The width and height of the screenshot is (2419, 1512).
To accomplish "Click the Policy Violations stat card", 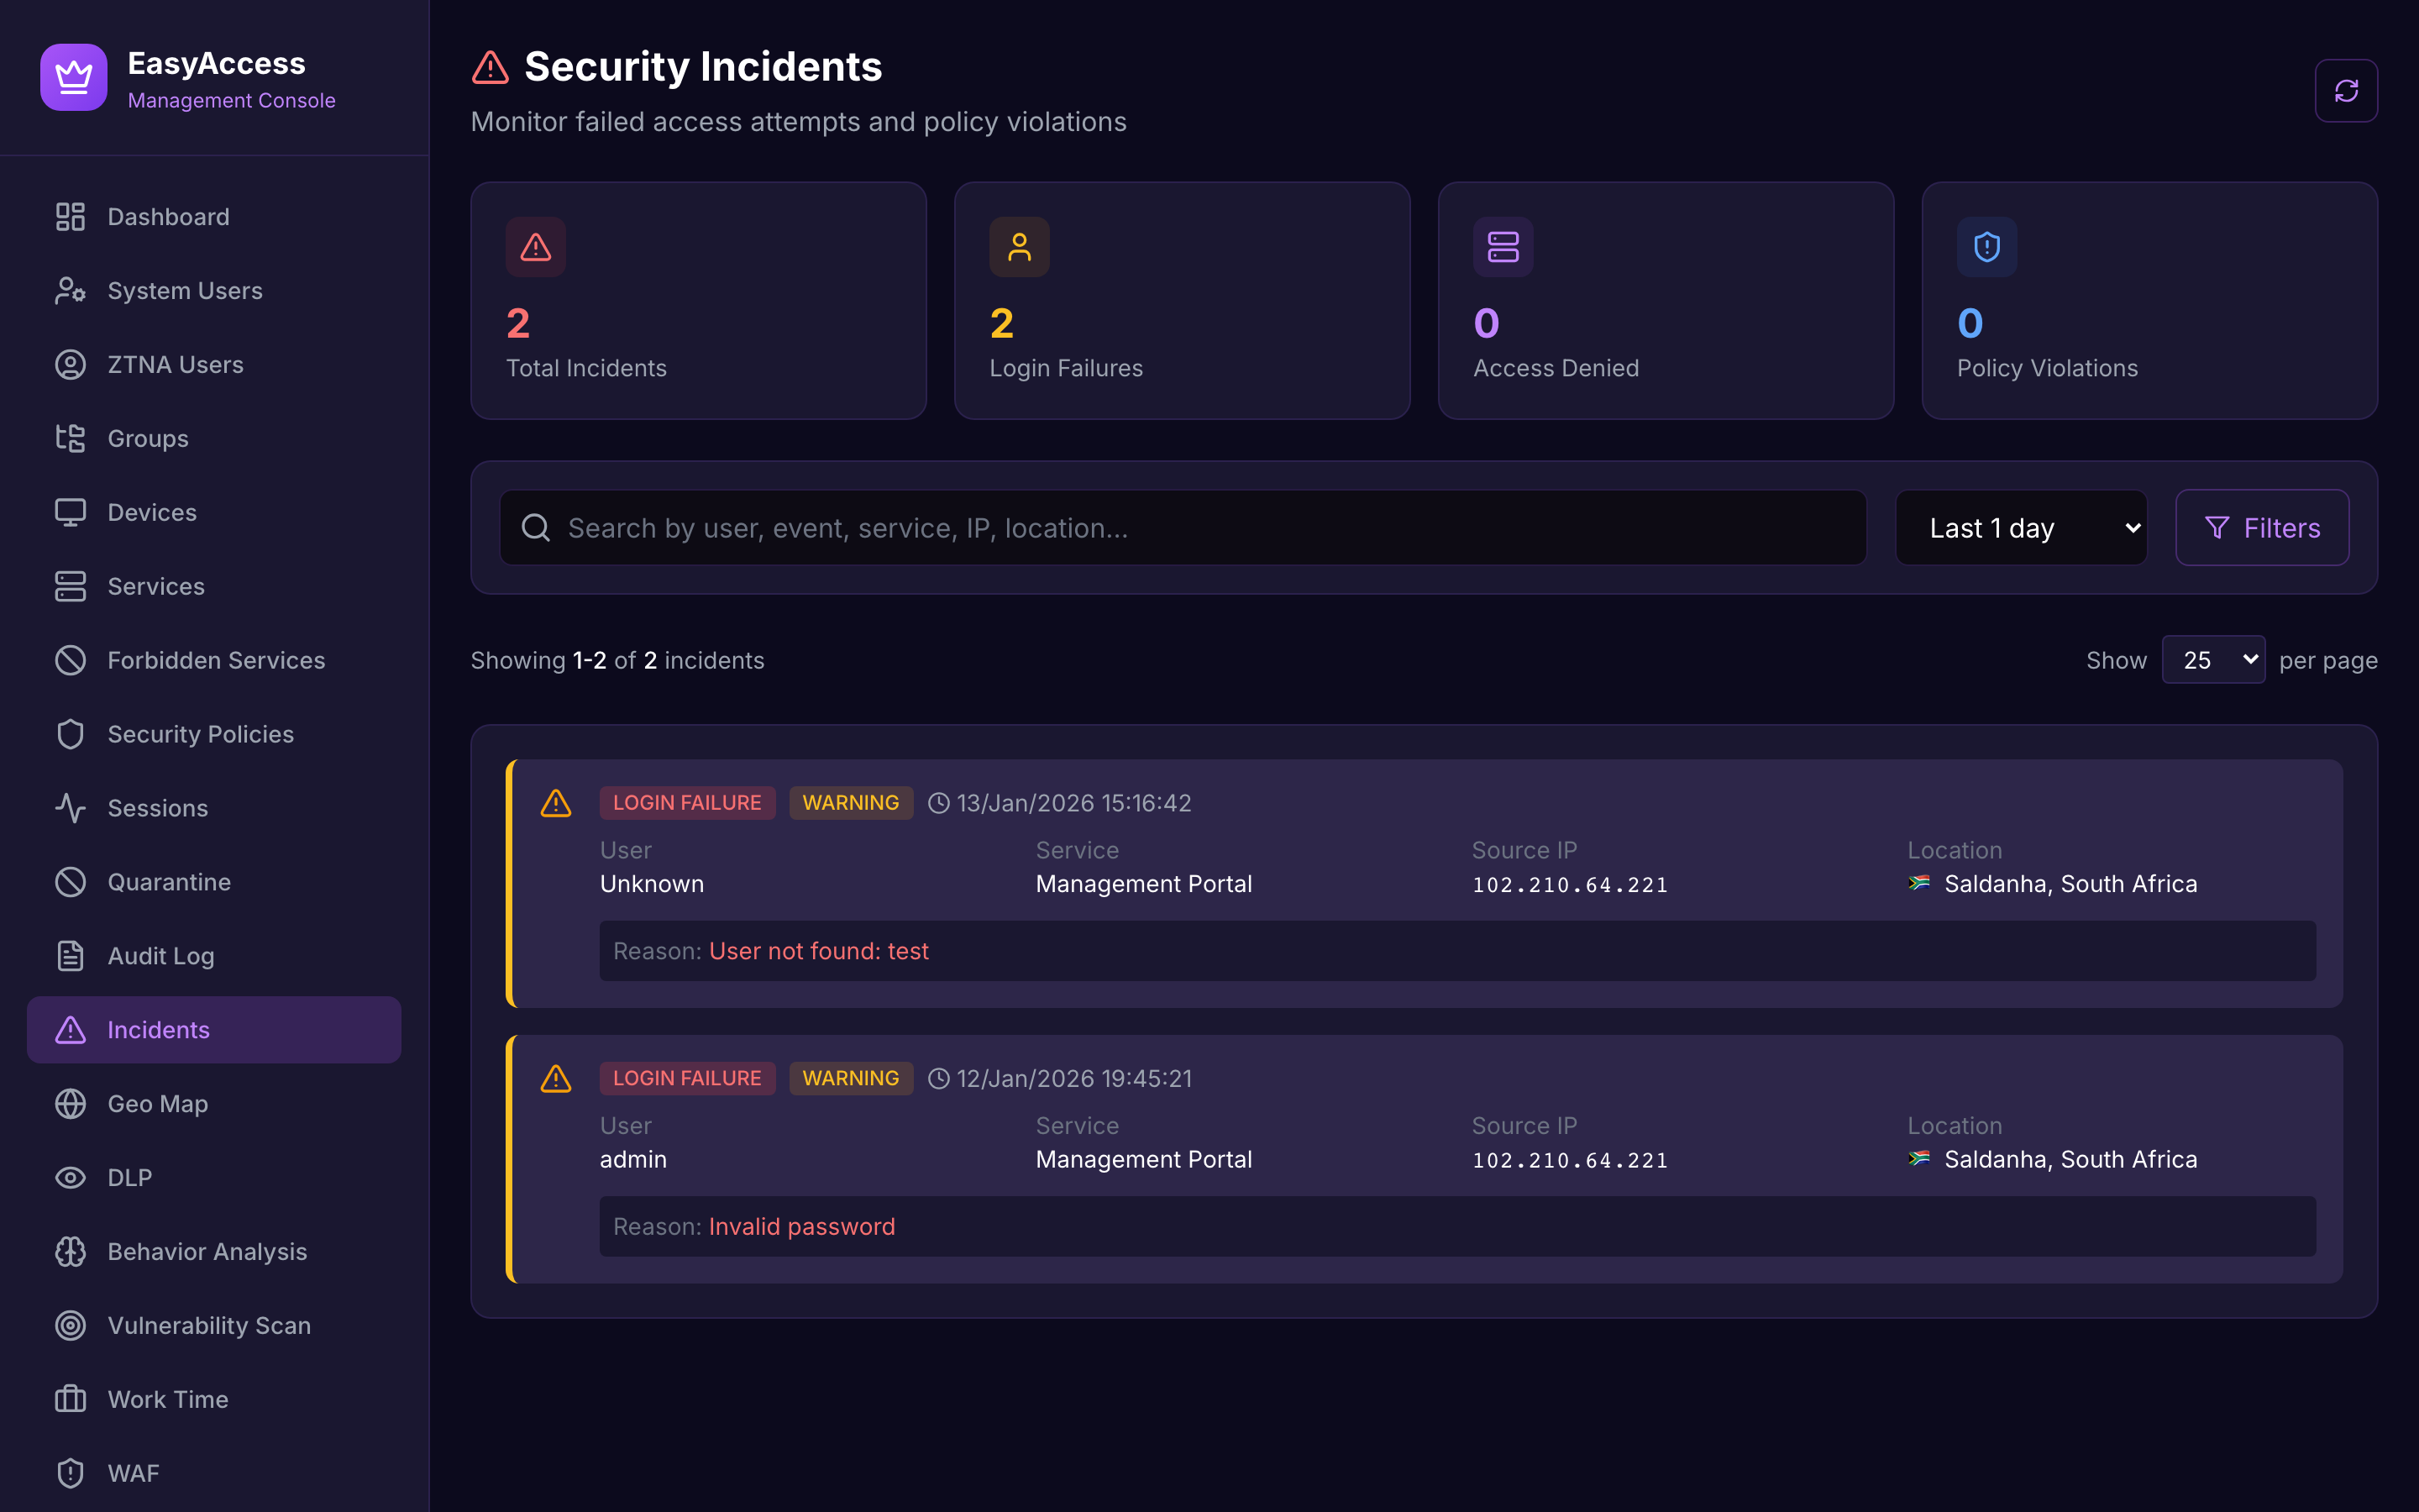I will pos(2149,300).
